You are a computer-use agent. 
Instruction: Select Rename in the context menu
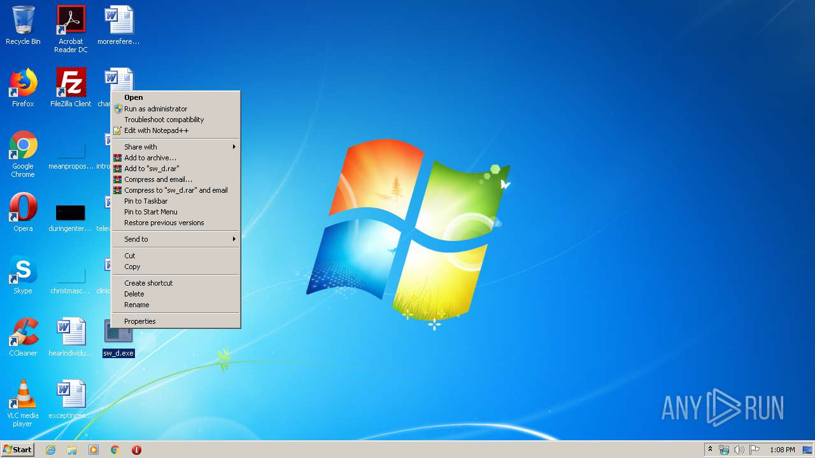pyautogui.click(x=176, y=305)
